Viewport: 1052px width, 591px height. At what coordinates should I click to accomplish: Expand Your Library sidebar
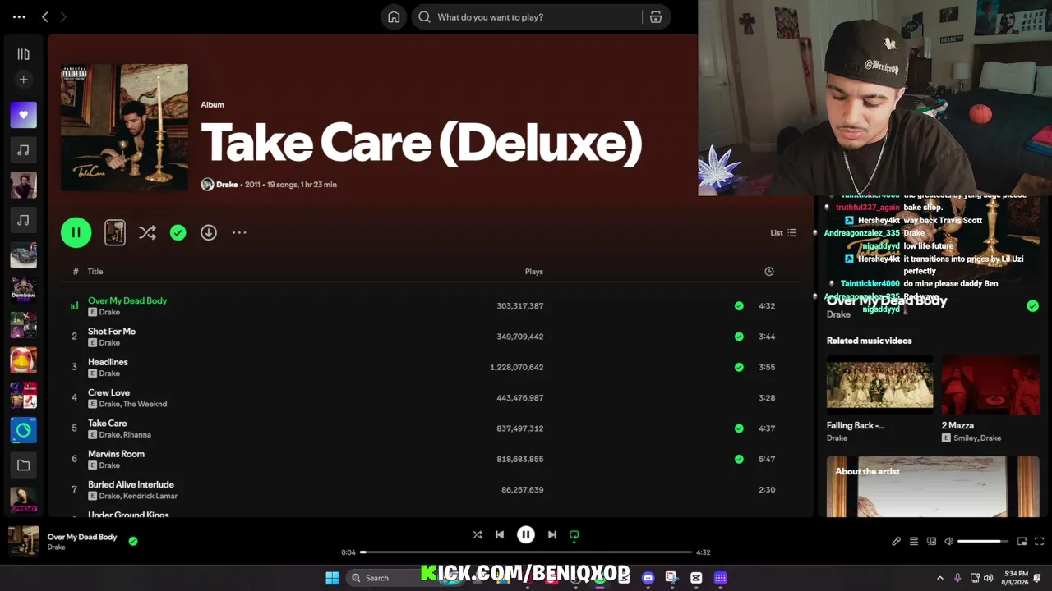coord(23,54)
